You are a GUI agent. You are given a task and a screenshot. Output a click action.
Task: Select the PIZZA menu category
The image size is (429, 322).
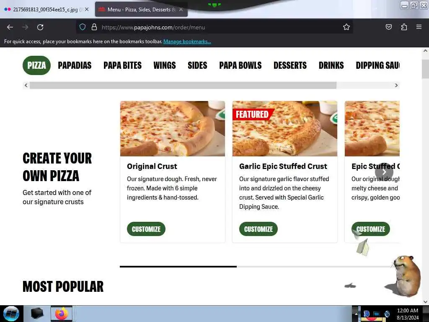coord(37,65)
